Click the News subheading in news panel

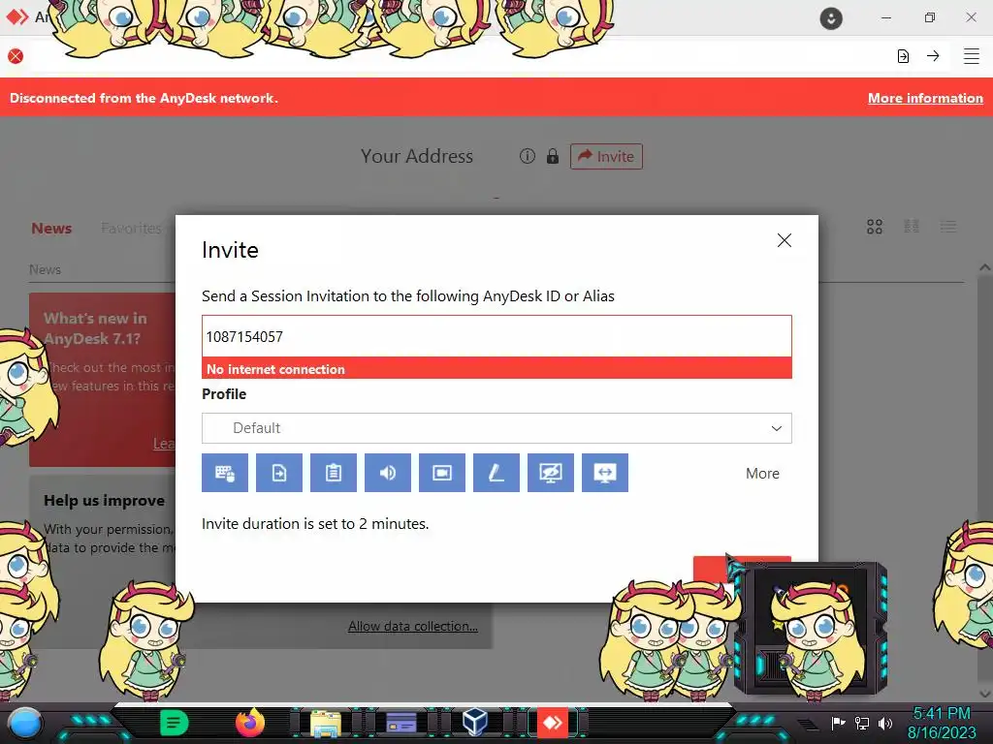click(x=45, y=269)
